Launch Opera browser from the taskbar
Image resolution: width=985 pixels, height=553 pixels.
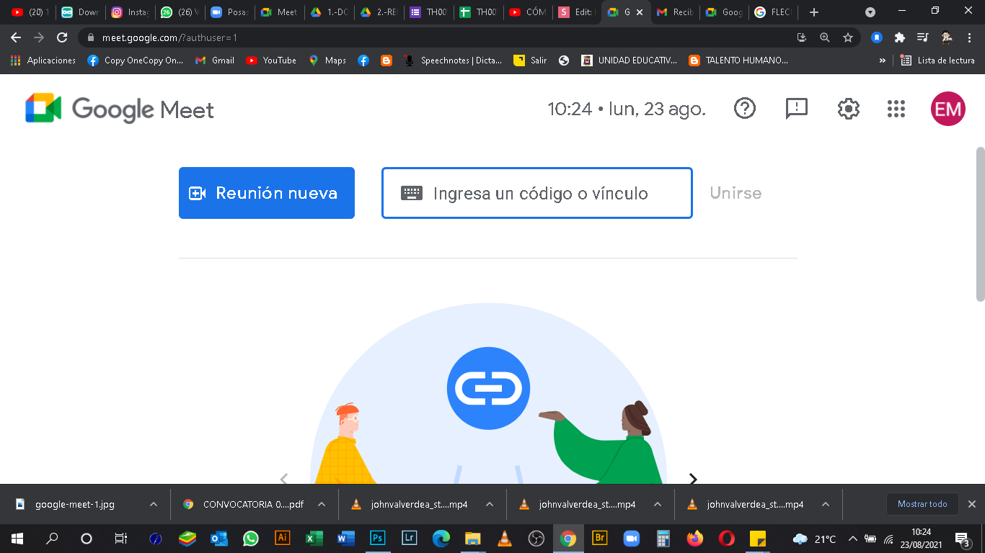[726, 538]
